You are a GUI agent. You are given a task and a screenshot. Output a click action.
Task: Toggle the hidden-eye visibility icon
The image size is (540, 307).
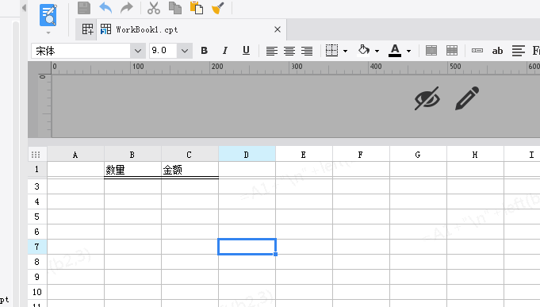pos(427,98)
